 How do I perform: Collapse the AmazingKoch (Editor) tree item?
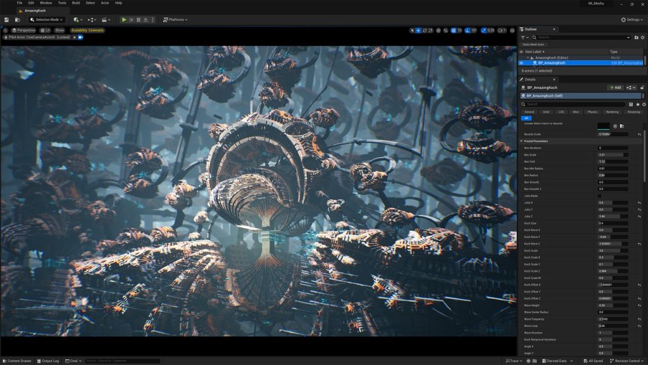528,58
